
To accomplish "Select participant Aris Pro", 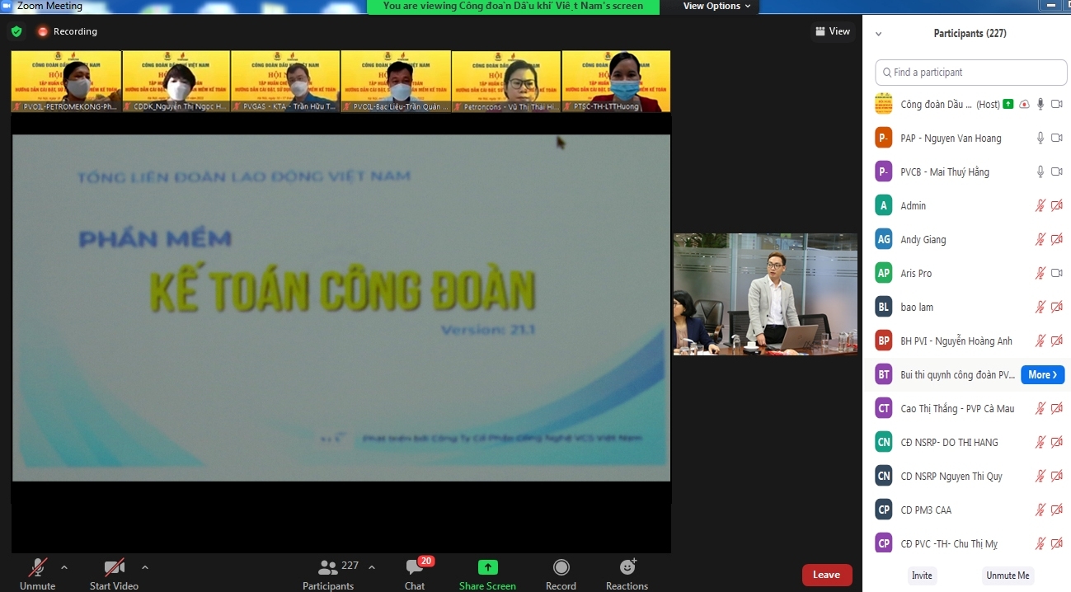I will tap(966, 274).
